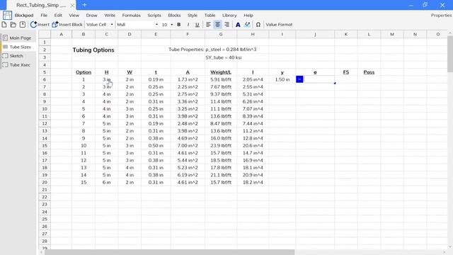The width and height of the screenshot is (453, 255).
Task: Open the Formulas menu
Action: (x=131, y=16)
